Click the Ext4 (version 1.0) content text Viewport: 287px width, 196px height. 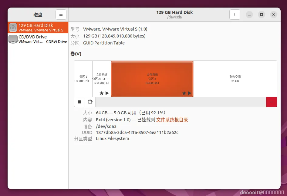(x=113, y=120)
